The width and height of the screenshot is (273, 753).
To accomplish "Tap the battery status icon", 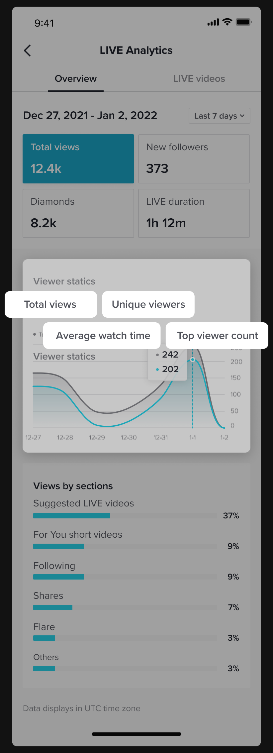I will 243,22.
